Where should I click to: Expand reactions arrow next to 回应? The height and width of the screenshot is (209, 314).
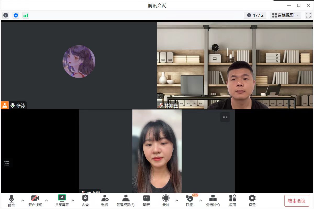[201, 201]
